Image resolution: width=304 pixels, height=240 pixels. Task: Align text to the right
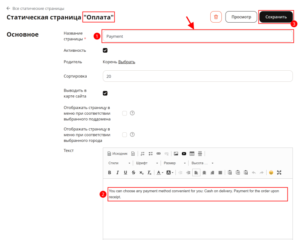coord(212,173)
